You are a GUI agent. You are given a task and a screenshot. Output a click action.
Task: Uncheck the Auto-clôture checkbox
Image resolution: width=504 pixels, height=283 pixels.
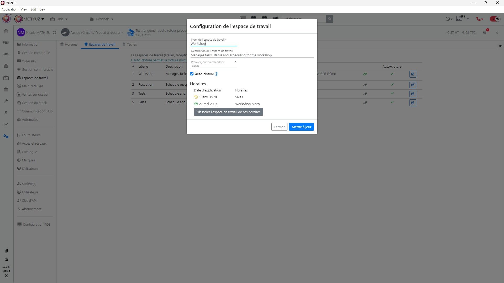pos(192,74)
